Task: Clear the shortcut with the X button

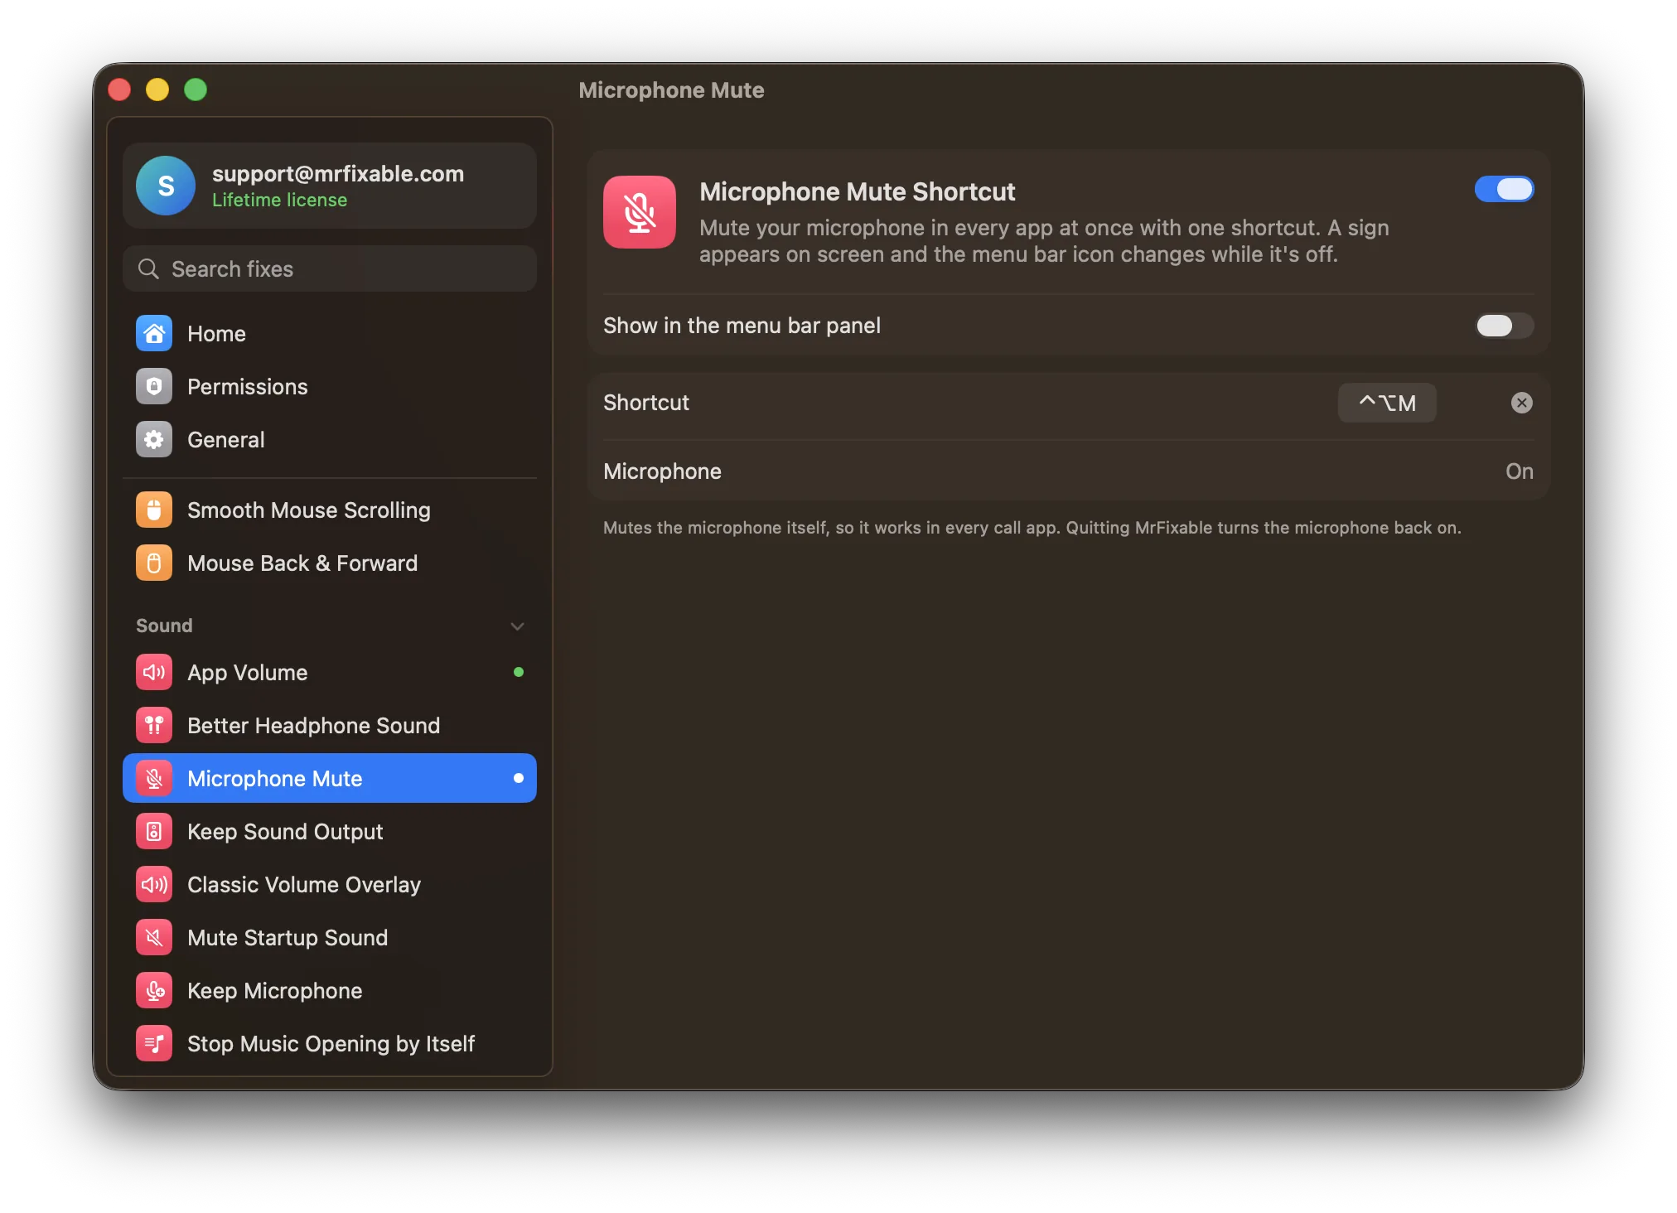Action: tap(1521, 403)
